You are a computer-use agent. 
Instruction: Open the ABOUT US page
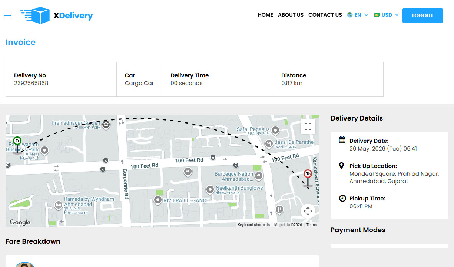click(x=291, y=15)
